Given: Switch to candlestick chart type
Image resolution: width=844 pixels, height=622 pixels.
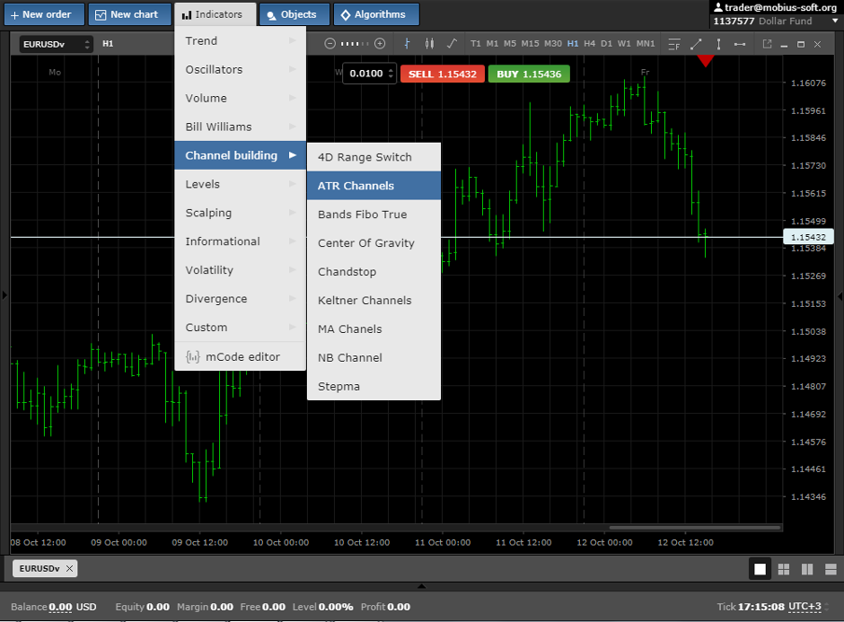Looking at the screenshot, I should tap(429, 44).
